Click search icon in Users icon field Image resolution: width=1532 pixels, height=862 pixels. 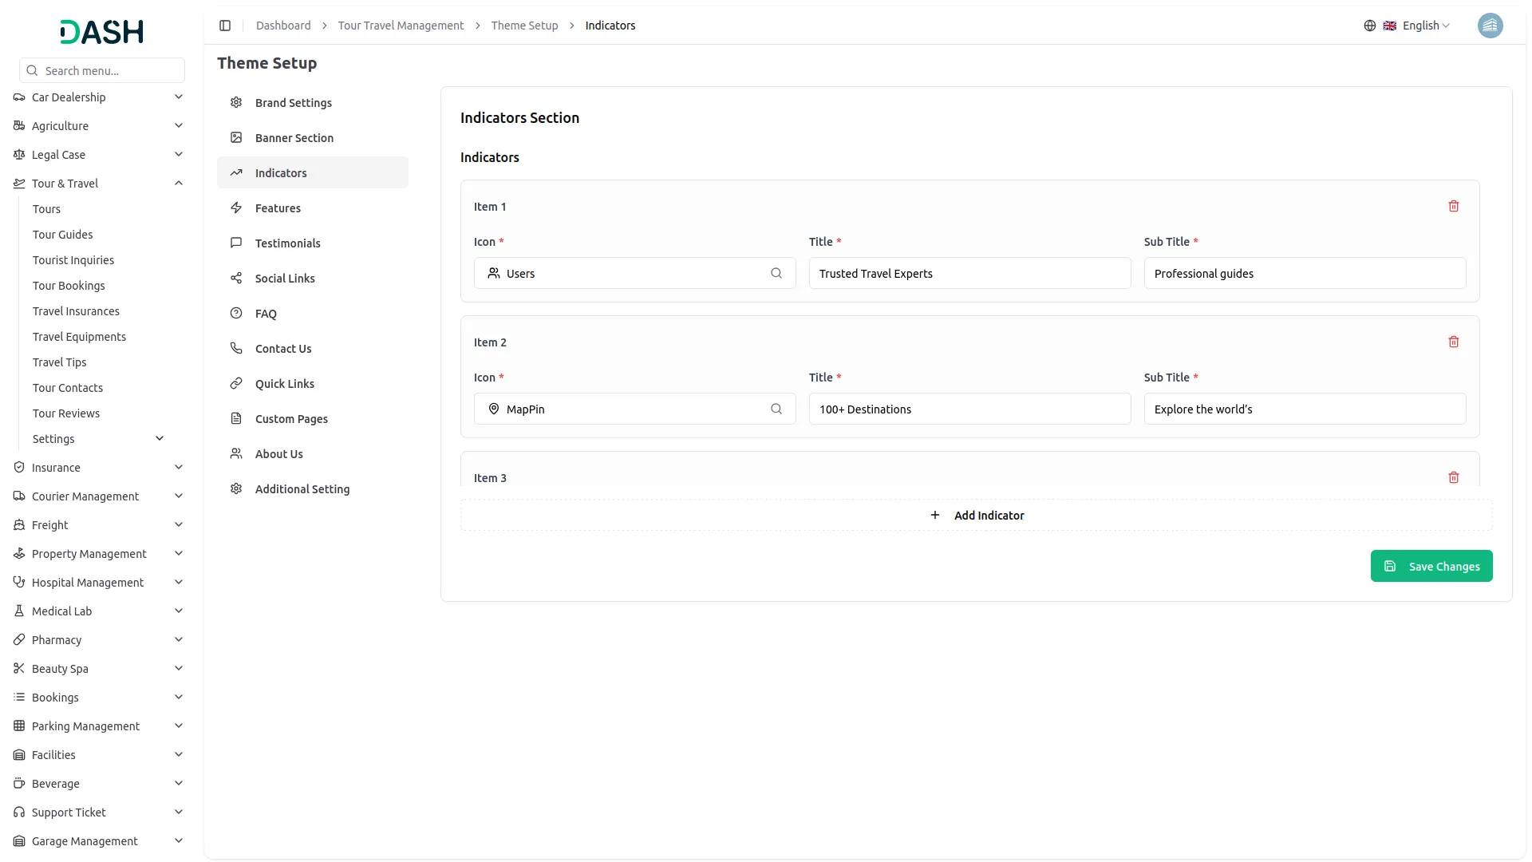tap(776, 274)
